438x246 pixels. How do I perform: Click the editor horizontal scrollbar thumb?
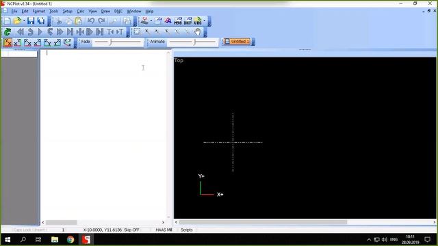[61, 222]
